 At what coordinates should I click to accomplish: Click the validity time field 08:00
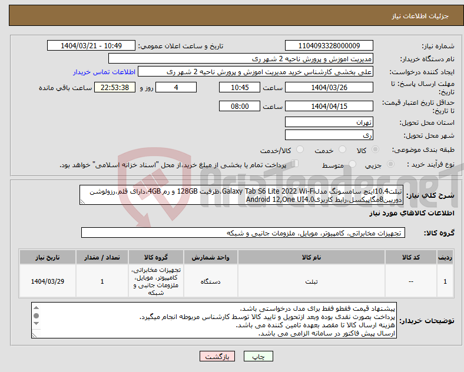point(240,106)
